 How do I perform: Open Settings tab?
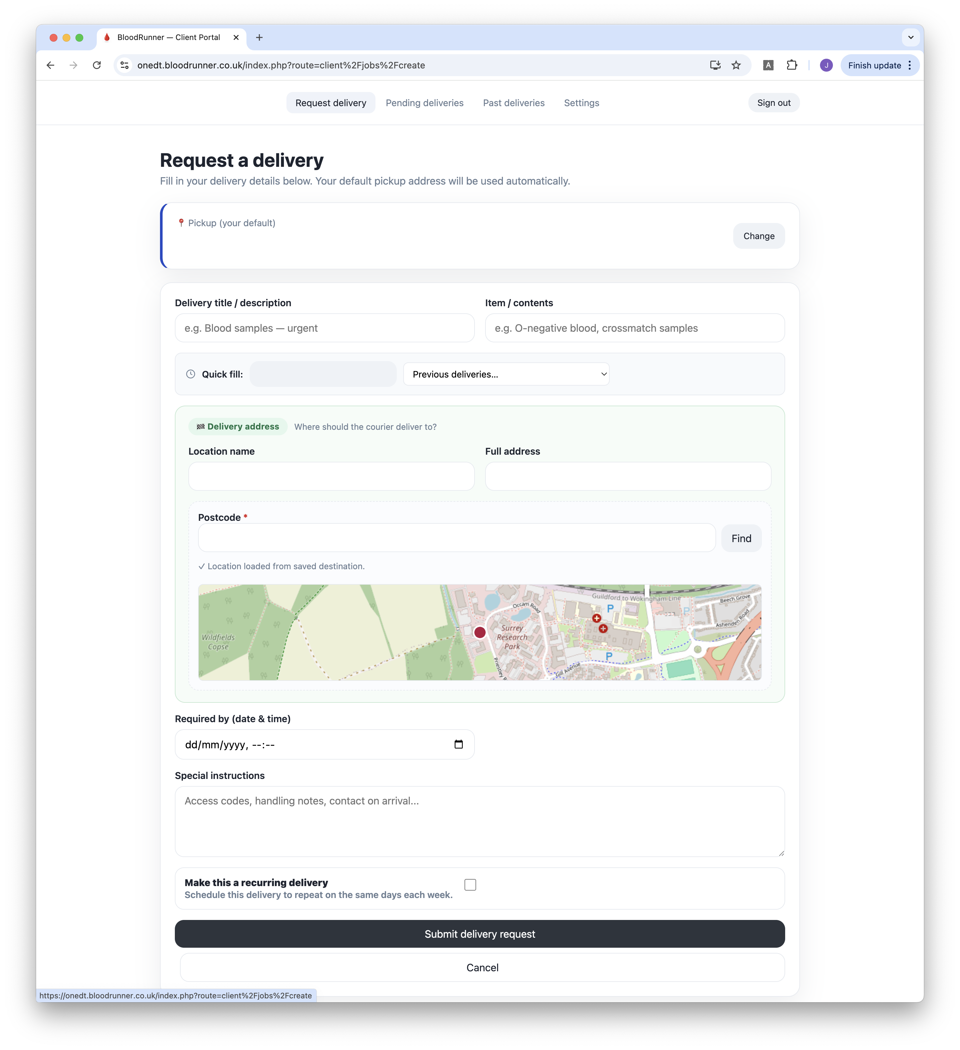(x=582, y=103)
